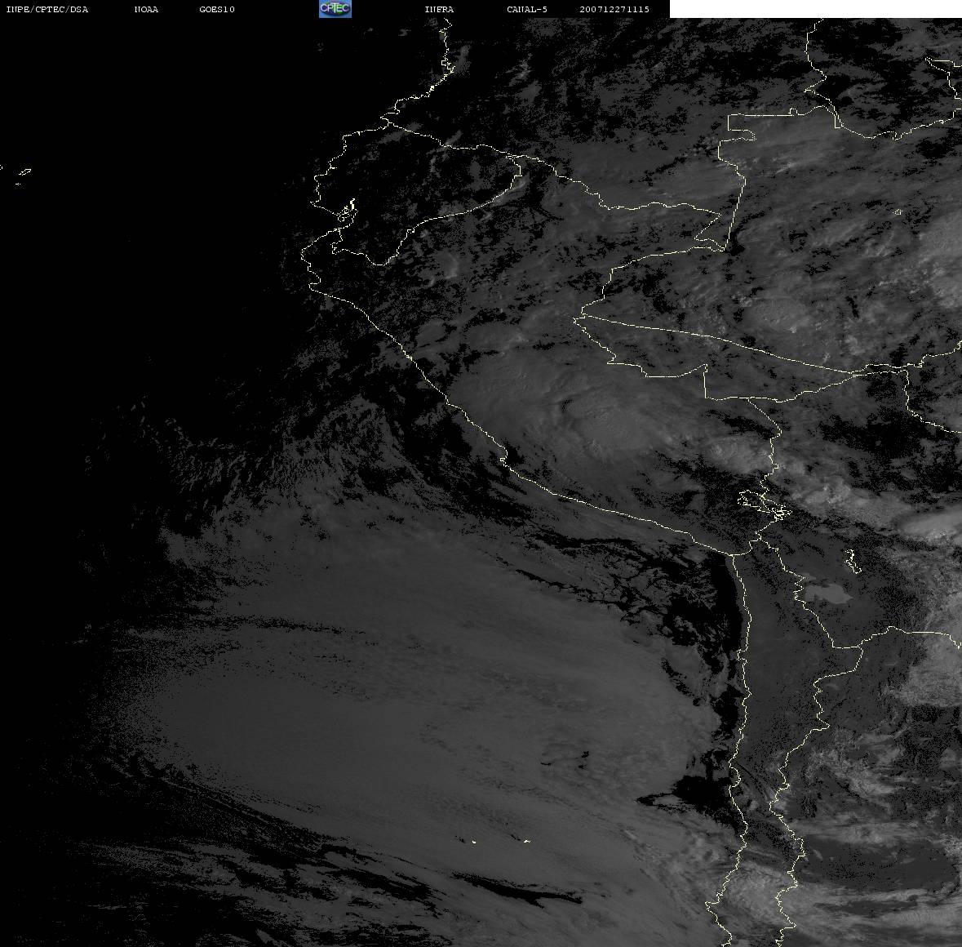The height and width of the screenshot is (947, 962).
Task: Click the 200712271115 timestamp
Action: click(614, 10)
